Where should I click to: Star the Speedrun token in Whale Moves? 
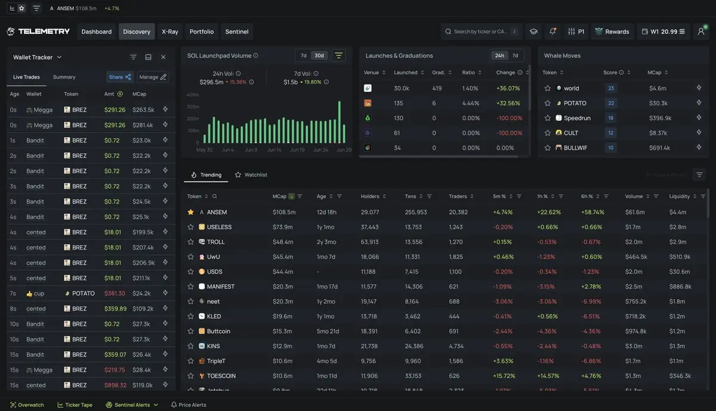(x=548, y=118)
